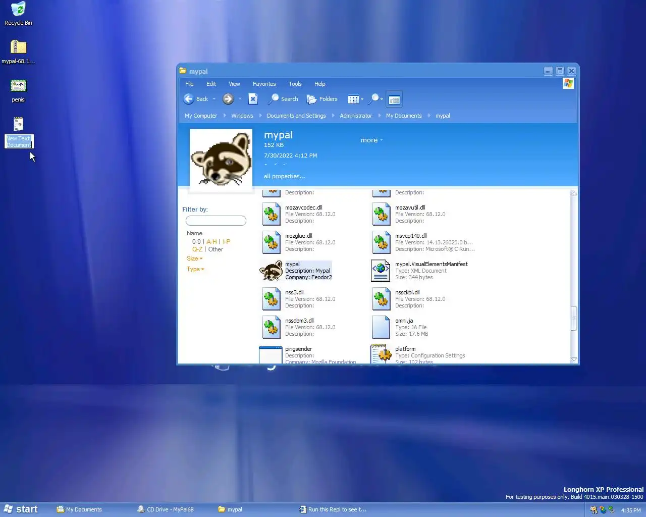
Task: Filter names by Other
Action: click(x=216, y=249)
